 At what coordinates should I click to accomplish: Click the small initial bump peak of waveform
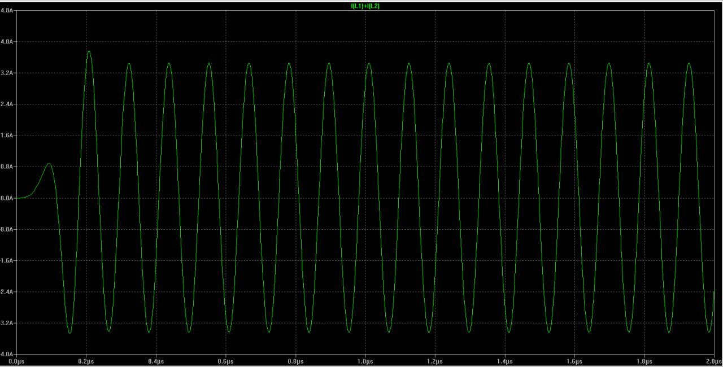(49, 164)
